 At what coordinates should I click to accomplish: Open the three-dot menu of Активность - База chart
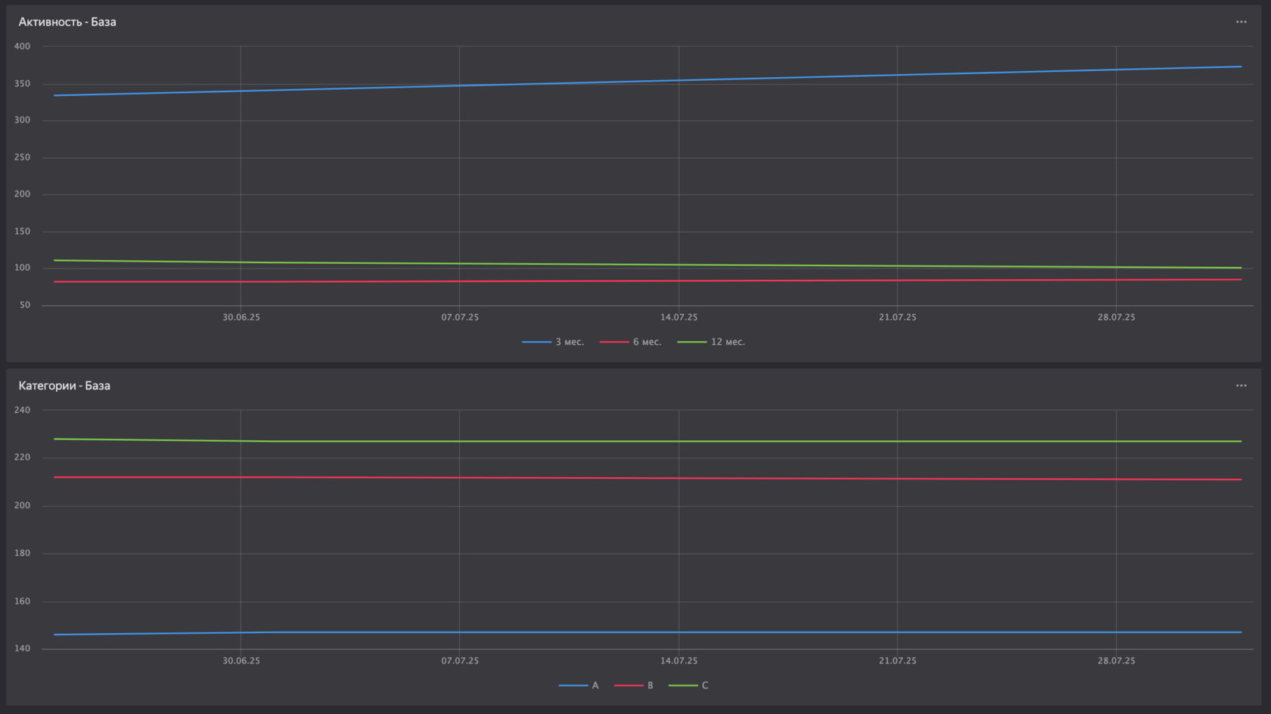1241,22
